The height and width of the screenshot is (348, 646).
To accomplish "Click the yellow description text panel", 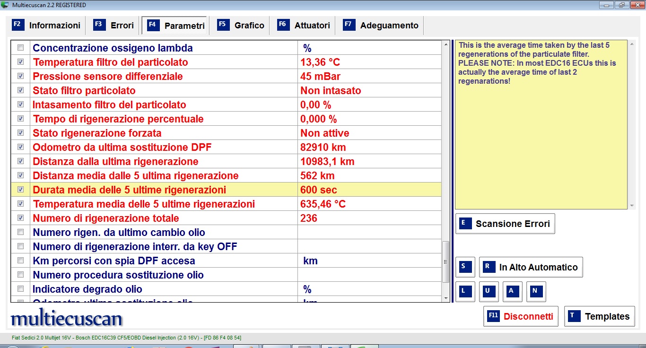I will point(541,125).
